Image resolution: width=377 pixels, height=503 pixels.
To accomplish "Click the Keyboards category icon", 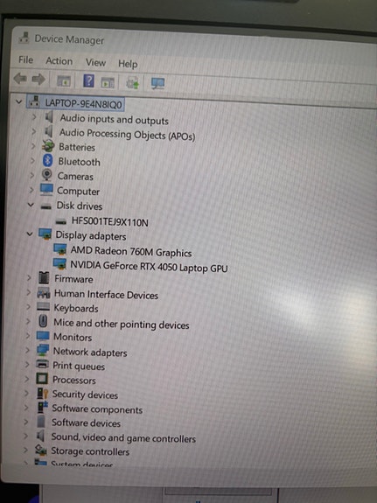I will (x=44, y=307).
